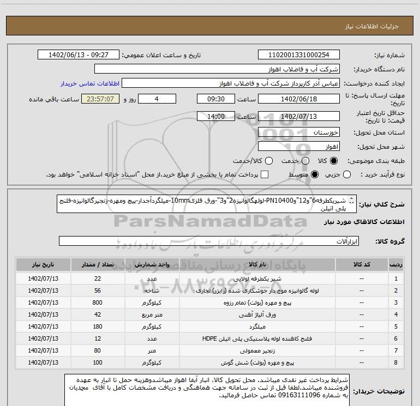Click unit متر مربع in row 4
Viewport: 420px width, 406px height.
(x=152, y=315)
